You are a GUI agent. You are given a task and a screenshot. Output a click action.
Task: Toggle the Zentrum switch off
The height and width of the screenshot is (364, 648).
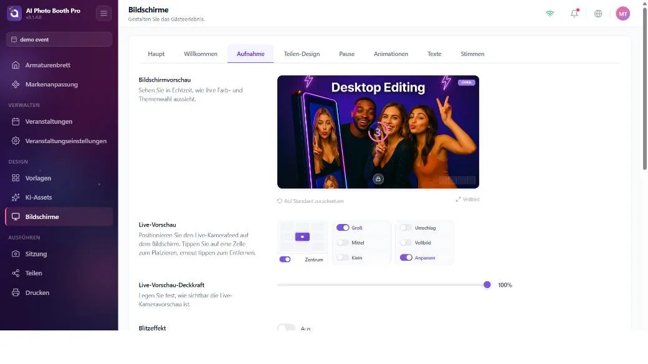coord(285,259)
